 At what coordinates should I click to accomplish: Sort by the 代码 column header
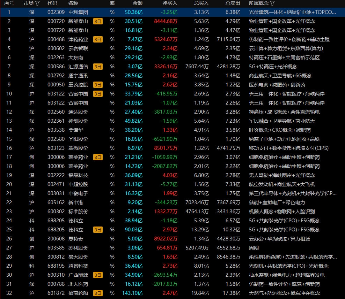pyautogui.click(x=52, y=3)
